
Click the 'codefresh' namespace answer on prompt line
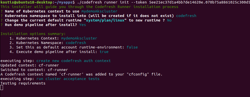pyautogui.click(x=186, y=16)
